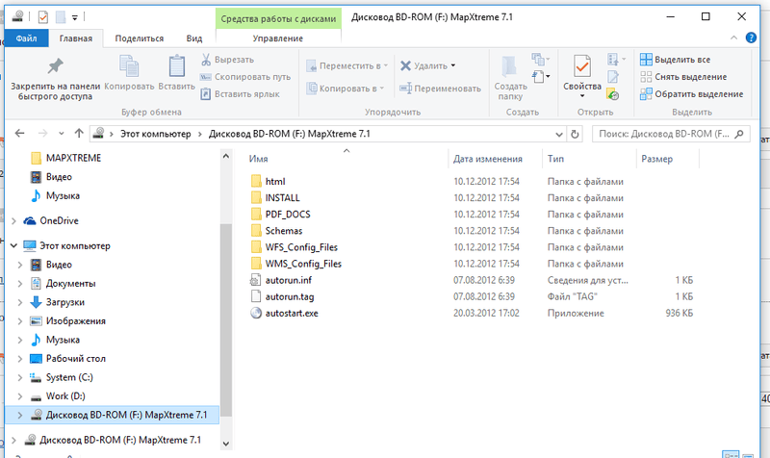The width and height of the screenshot is (770, 458).
Task: Click the Create folder icon
Action: (510, 67)
